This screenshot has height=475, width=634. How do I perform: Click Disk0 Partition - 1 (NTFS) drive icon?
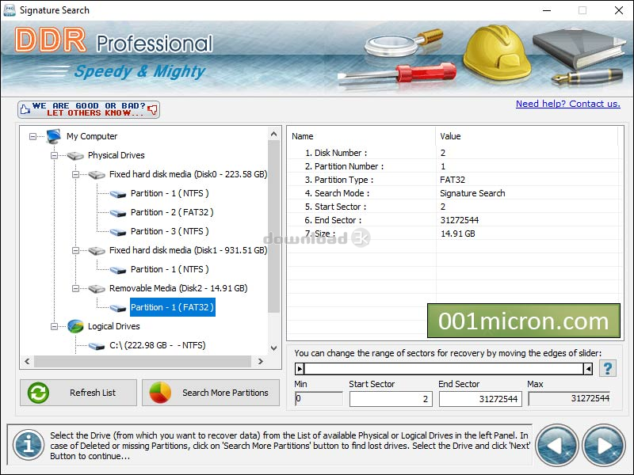[118, 194]
